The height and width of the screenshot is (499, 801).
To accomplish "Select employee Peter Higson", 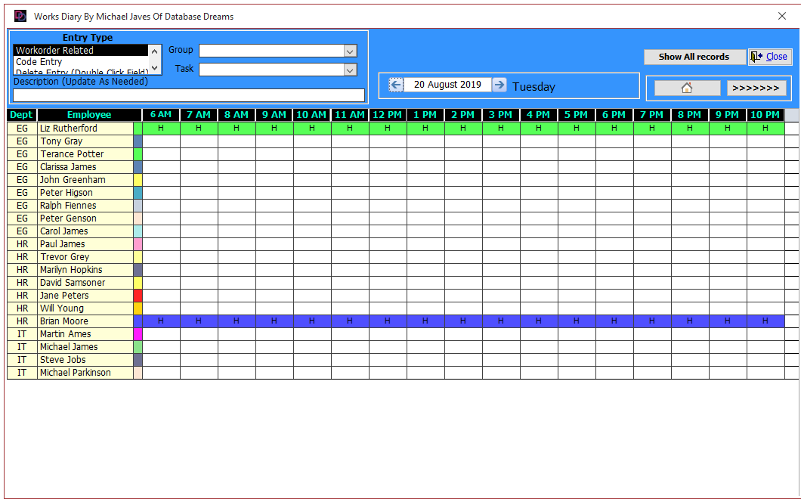I will [x=85, y=193].
